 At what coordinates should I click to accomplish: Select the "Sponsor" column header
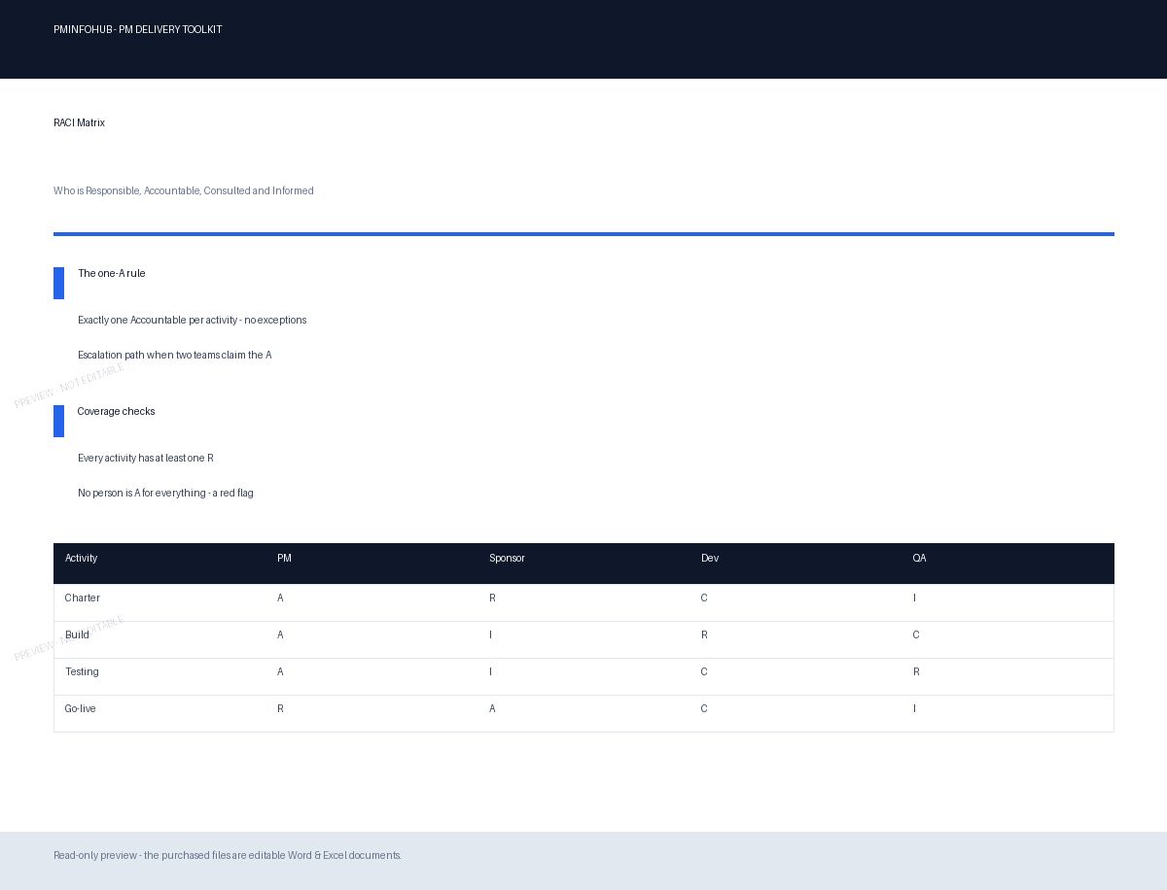pos(507,559)
